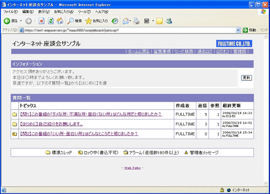
Task: Open the お気に入り menu
Action: click(x=64, y=12)
